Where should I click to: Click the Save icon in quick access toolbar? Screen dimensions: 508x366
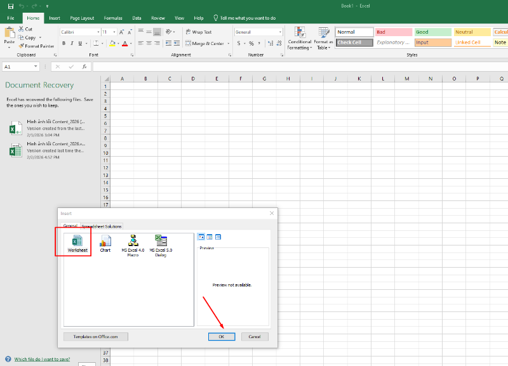click(11, 6)
